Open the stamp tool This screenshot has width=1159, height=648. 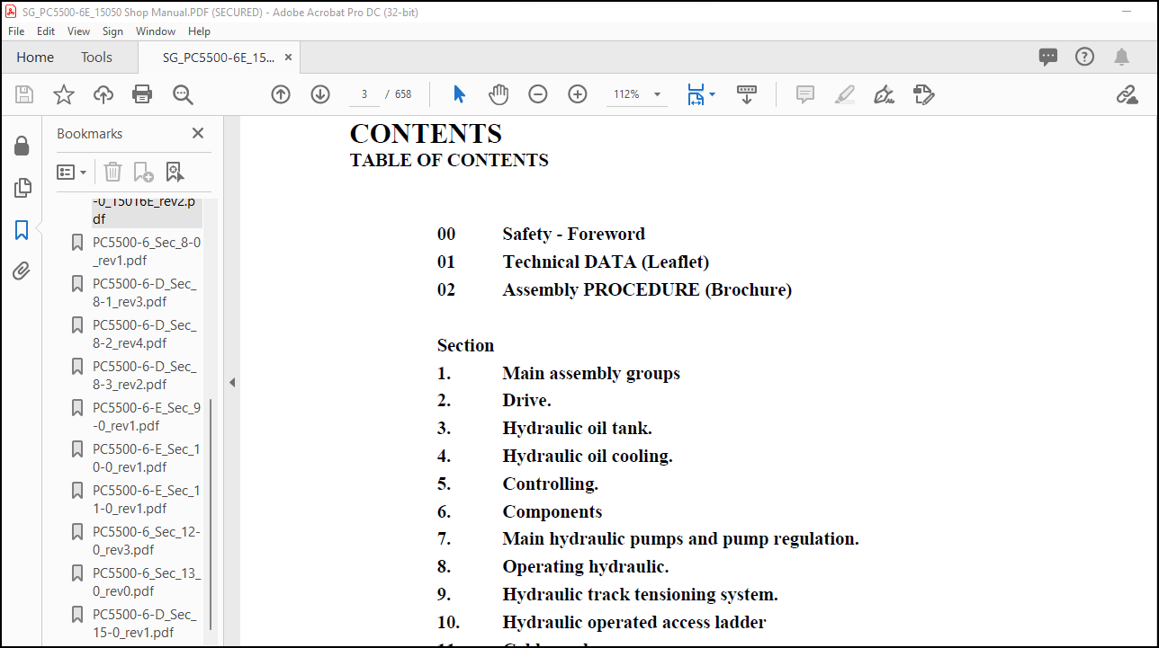pyautogui.click(x=923, y=94)
